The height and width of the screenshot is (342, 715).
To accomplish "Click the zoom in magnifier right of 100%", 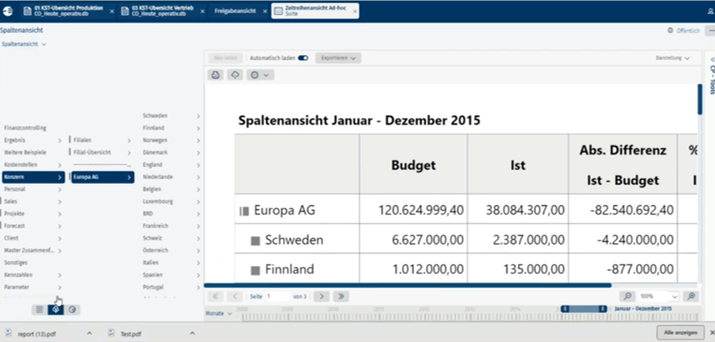I will 692,296.
